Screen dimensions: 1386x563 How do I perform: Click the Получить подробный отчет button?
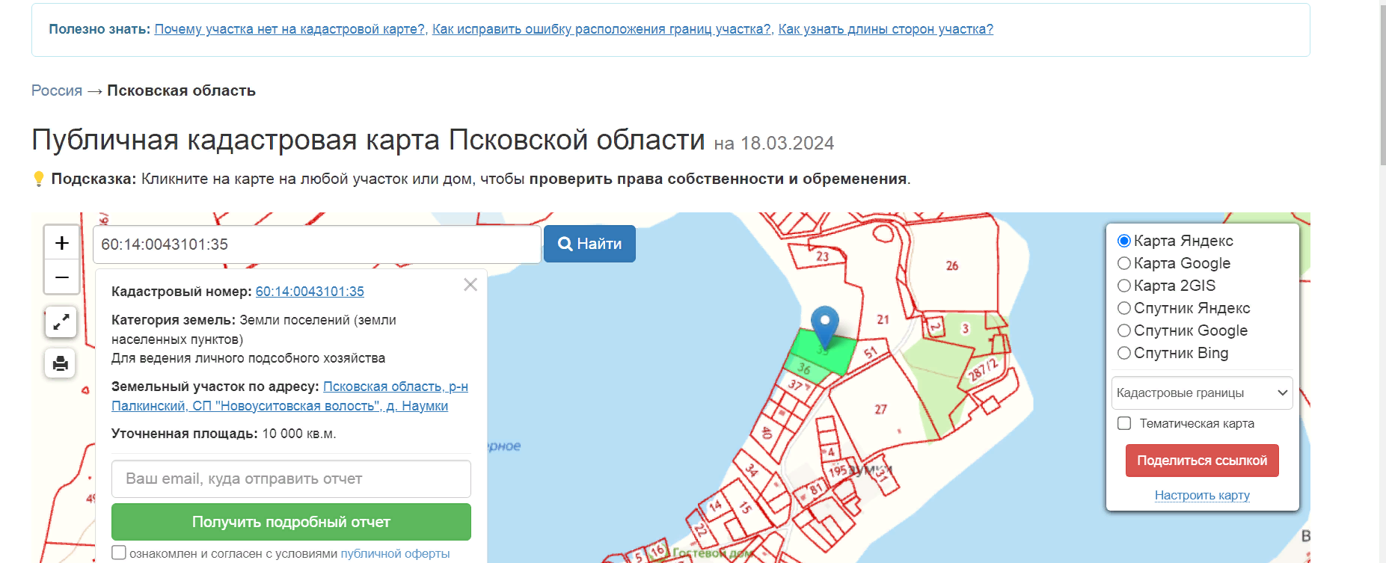(291, 522)
